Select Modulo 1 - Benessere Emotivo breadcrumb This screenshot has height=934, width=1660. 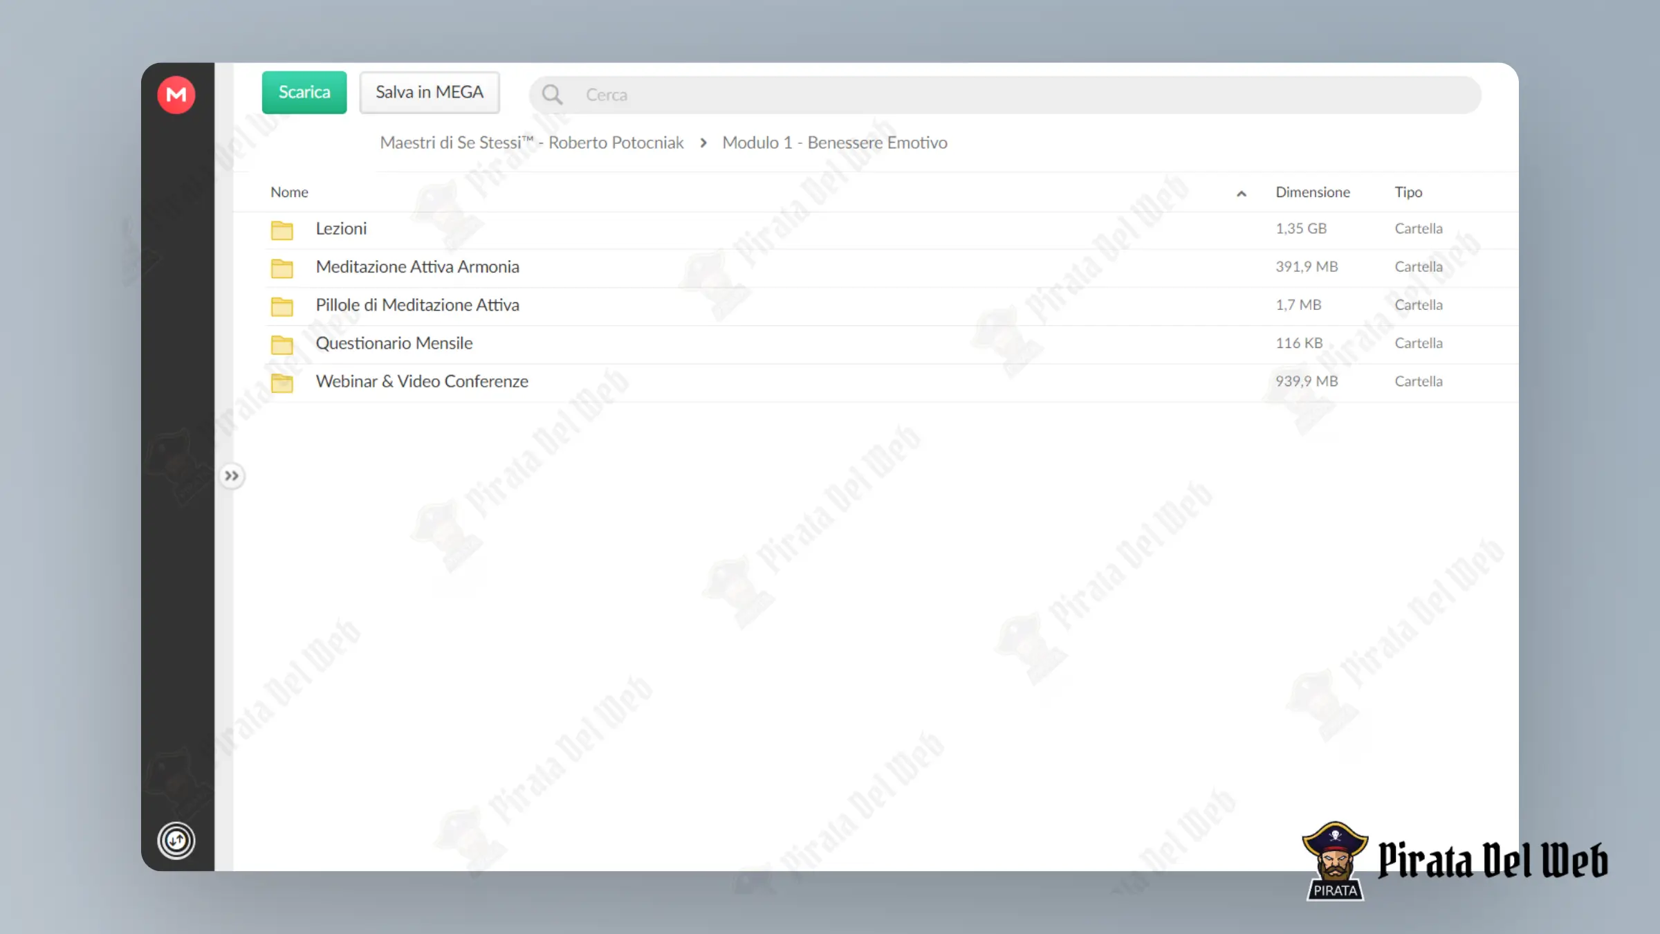coord(835,143)
